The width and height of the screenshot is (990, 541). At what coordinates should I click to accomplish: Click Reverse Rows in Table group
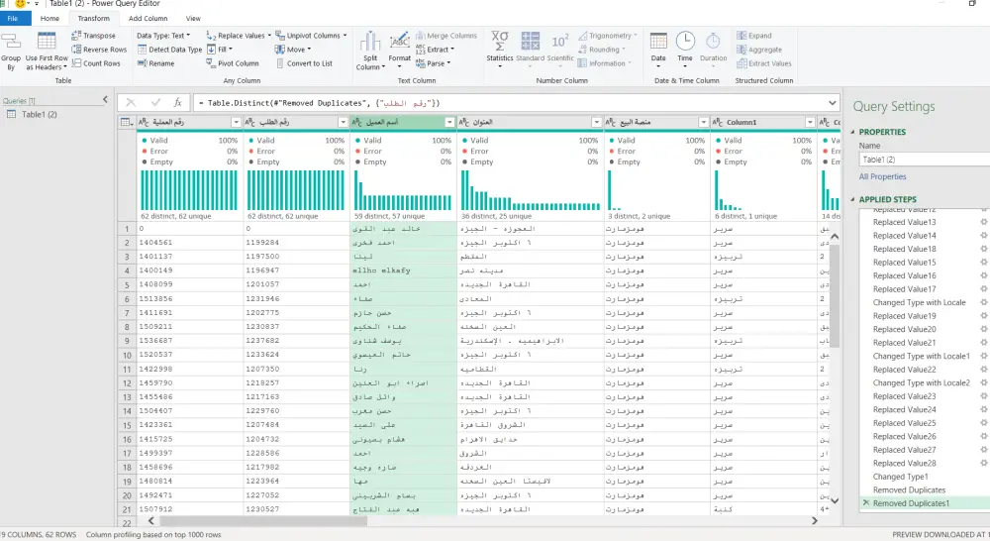[x=99, y=50]
